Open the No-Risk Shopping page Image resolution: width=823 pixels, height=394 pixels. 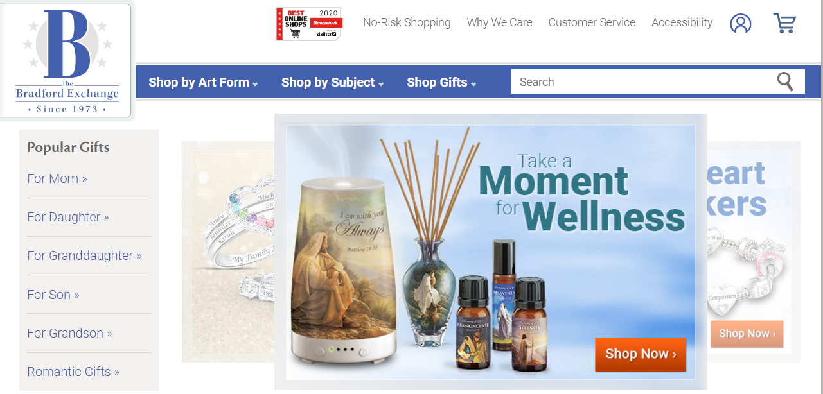[x=407, y=22]
